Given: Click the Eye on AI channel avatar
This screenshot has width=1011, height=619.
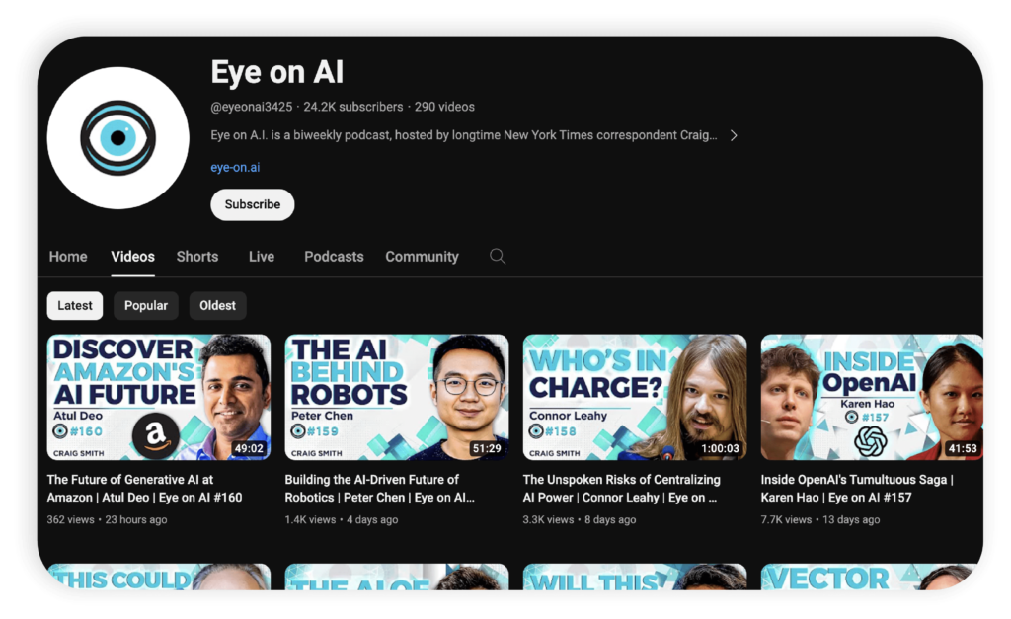Looking at the screenshot, I should pos(118,138).
